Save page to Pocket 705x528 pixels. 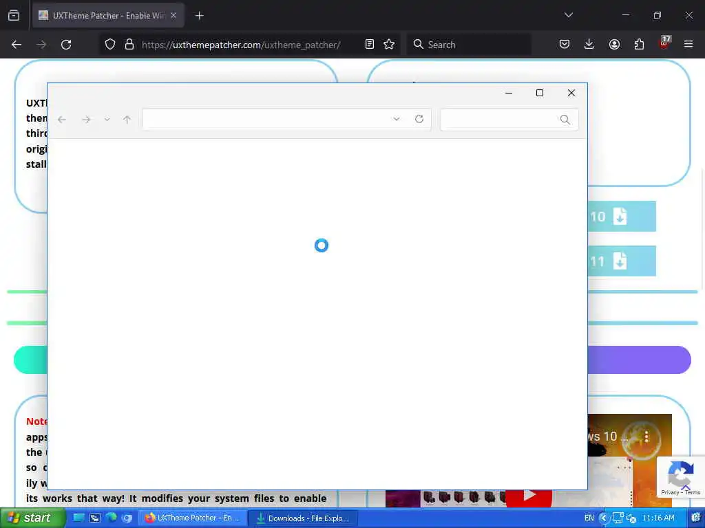tap(565, 45)
